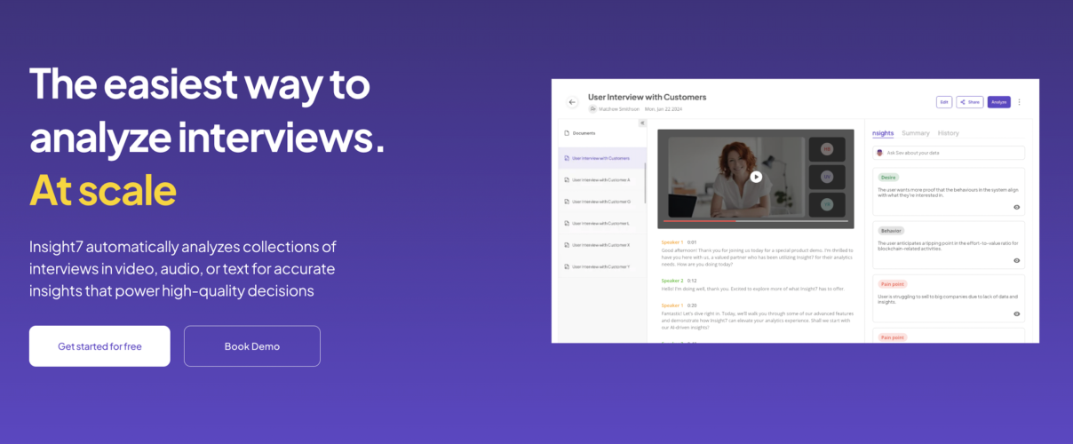The image size is (1073, 444).
Task: Click the 'At scale' yellow headline text
Action: (x=103, y=189)
